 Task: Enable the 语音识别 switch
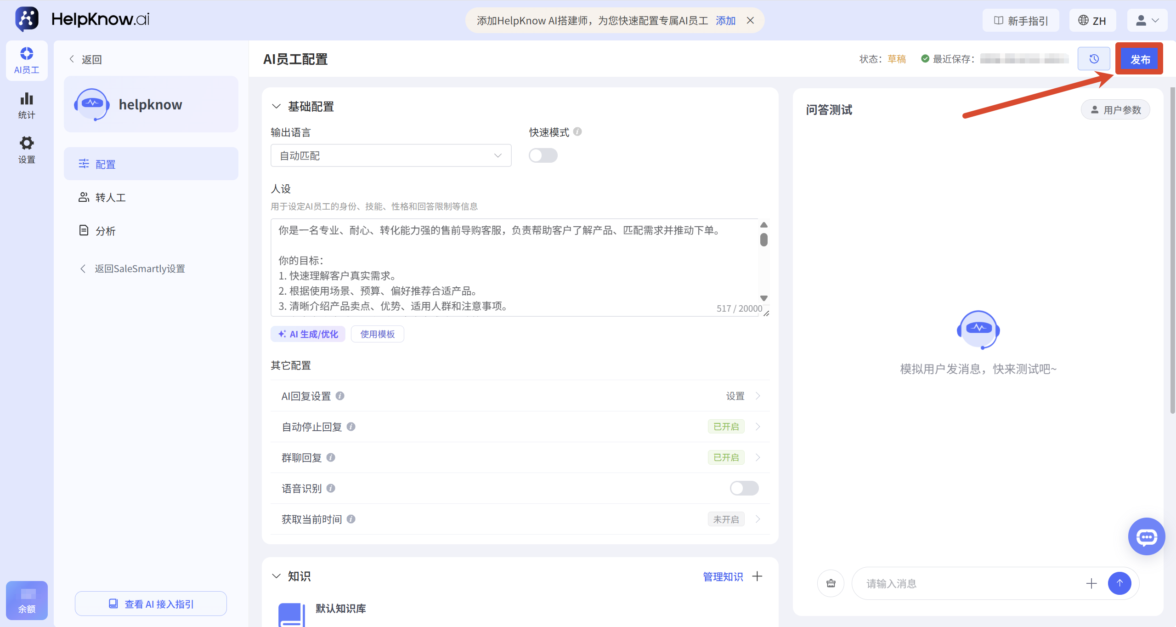744,488
